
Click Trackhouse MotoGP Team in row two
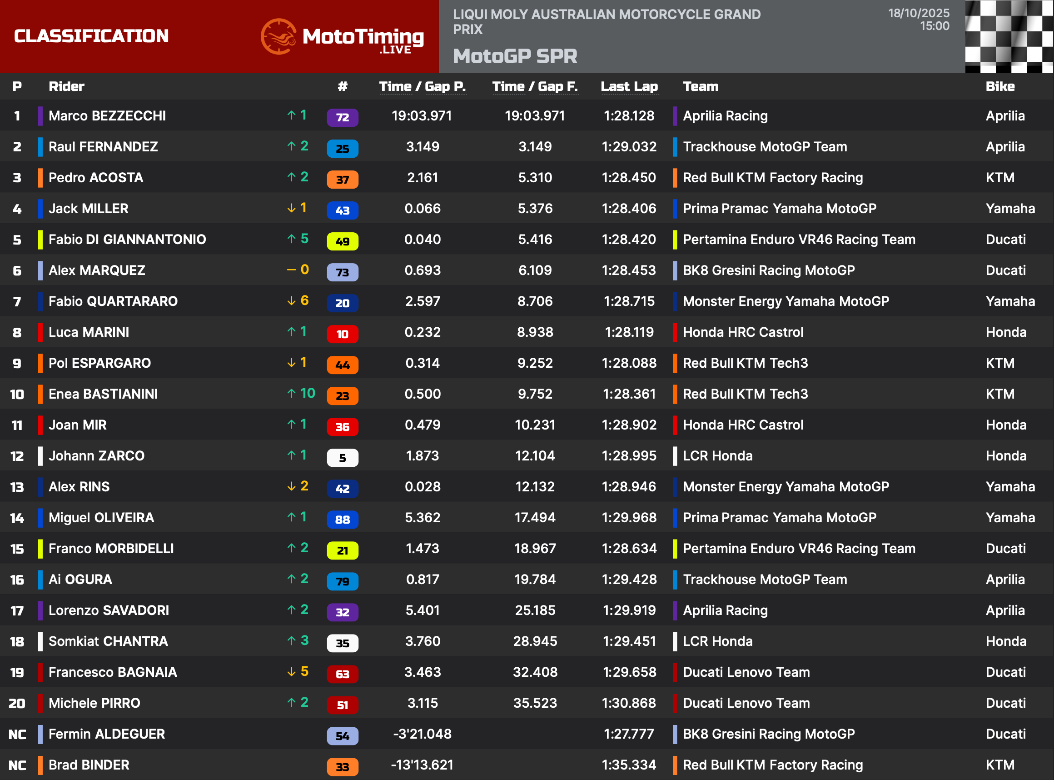pos(765,147)
